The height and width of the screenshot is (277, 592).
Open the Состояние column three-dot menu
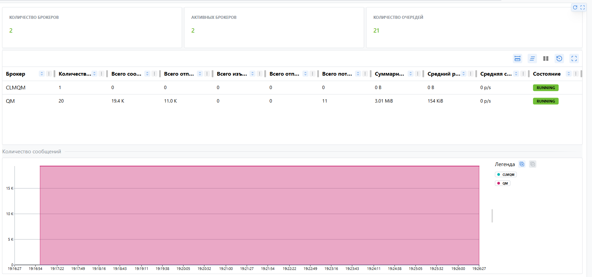pyautogui.click(x=576, y=74)
